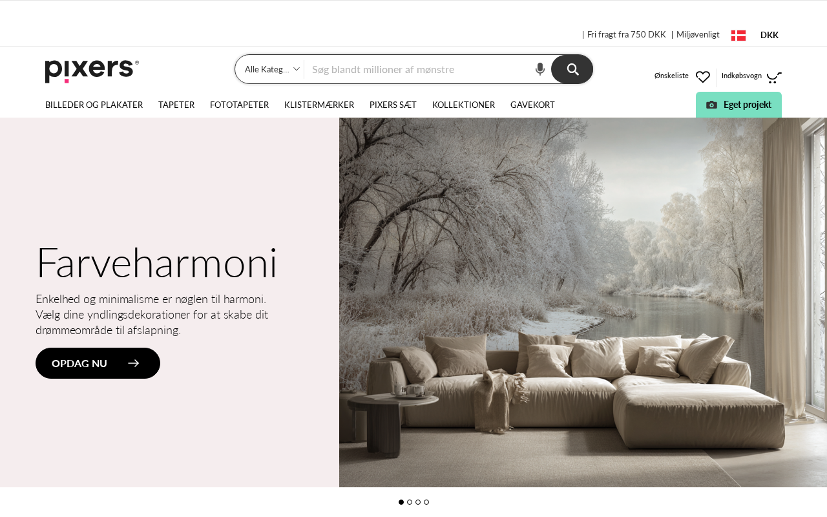Click the arrow on Opdag nu button
Screen dimensions: 827x517
(134, 363)
